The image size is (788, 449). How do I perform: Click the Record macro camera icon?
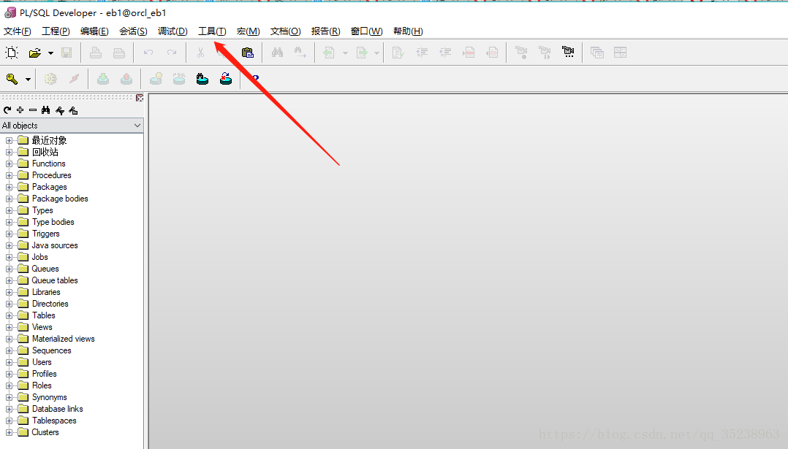point(521,53)
